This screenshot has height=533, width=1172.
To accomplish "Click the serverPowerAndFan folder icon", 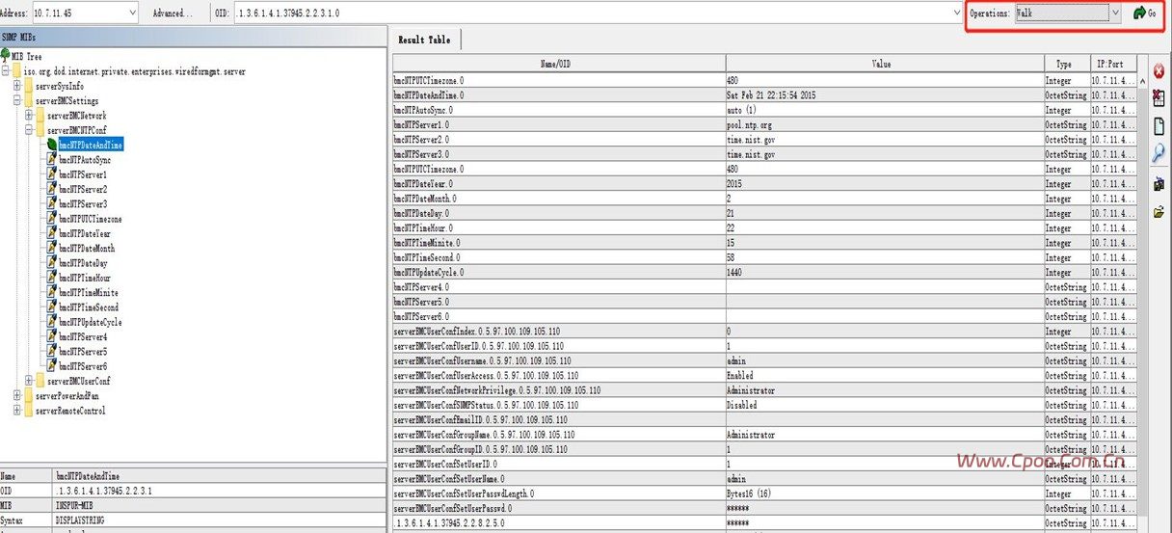I will (29, 395).
